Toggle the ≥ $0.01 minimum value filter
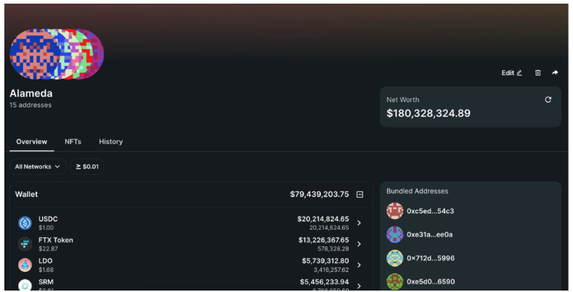The width and height of the screenshot is (573, 292). point(87,166)
